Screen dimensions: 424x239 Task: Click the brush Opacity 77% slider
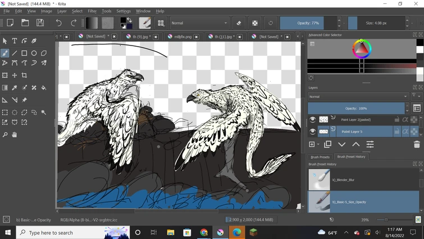pos(308,23)
